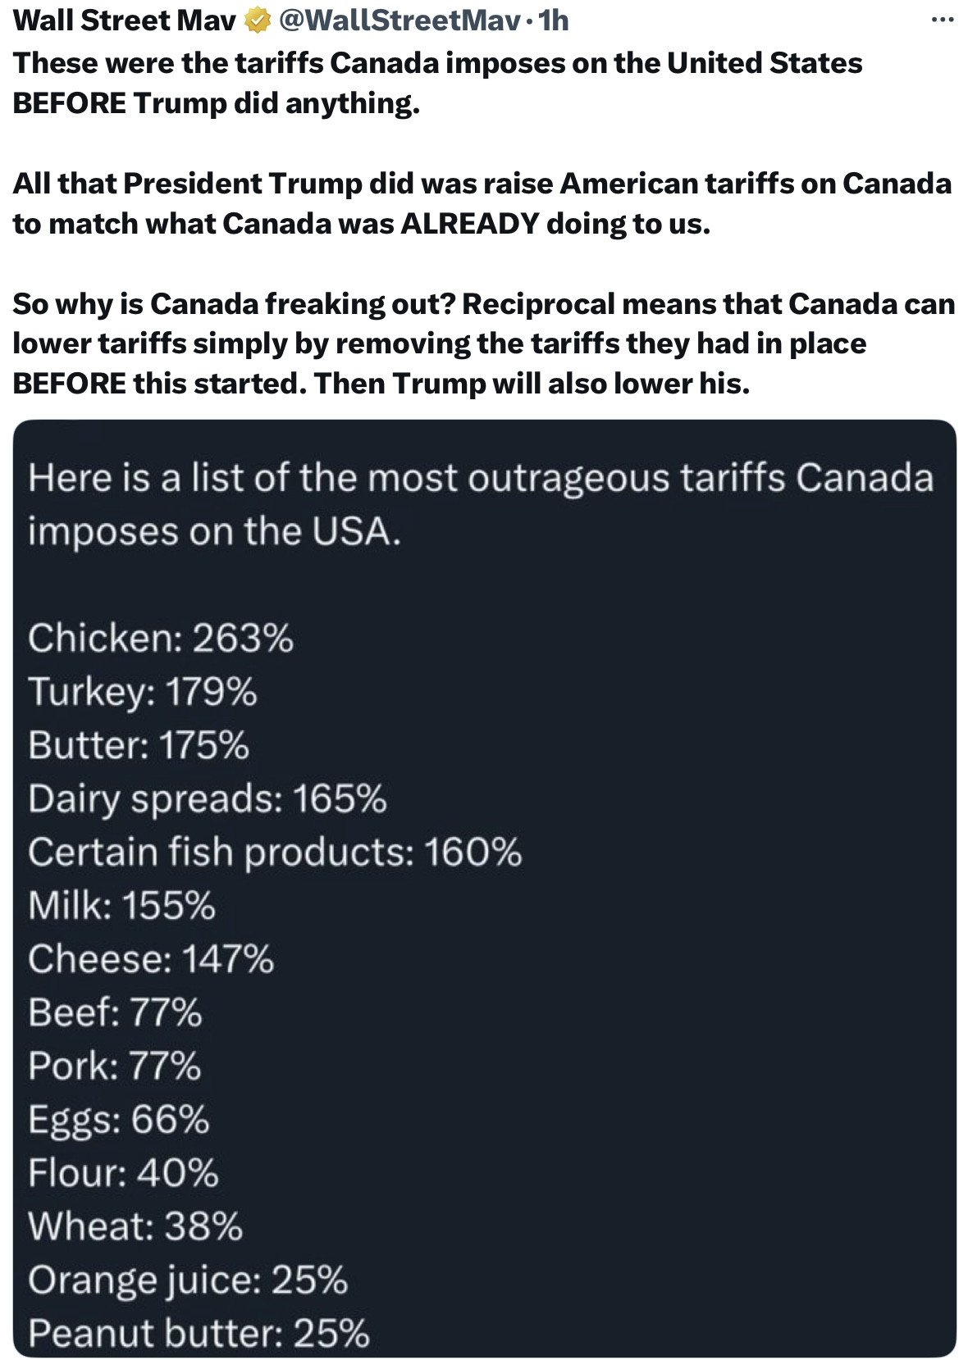The height and width of the screenshot is (1360, 968).
Task: Select the "Eggs: 66%" line
Action: coord(119,1119)
